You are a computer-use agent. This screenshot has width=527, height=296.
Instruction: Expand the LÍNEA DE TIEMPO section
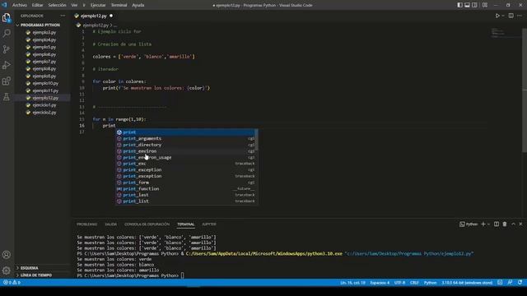click(x=36, y=275)
